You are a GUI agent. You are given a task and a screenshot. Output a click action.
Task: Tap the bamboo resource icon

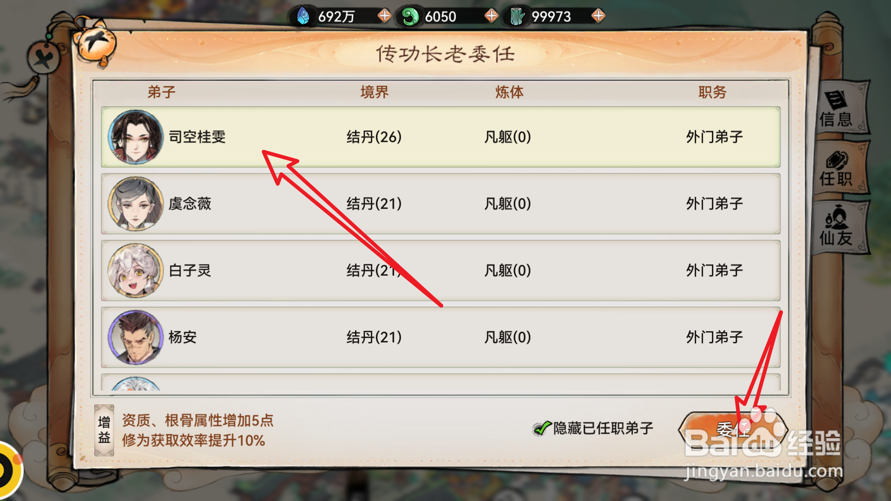(517, 16)
